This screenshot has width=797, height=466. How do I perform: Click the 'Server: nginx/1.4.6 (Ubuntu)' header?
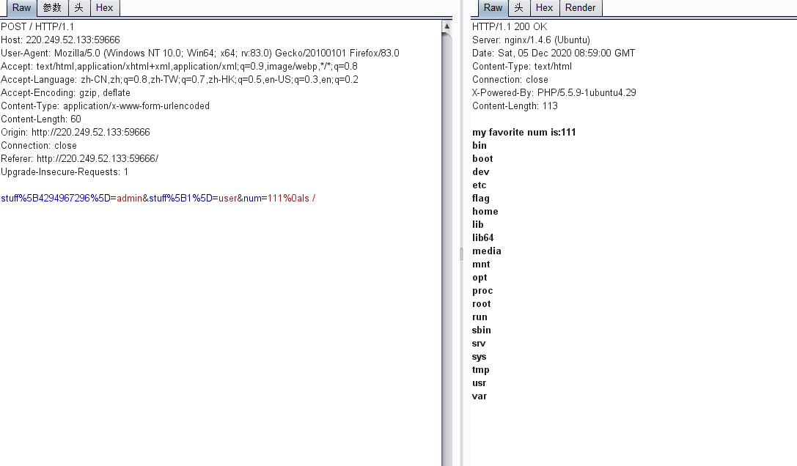(x=531, y=40)
